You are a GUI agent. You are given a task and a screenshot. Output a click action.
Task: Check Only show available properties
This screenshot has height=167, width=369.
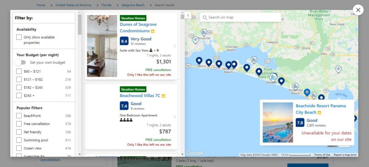coord(19,37)
